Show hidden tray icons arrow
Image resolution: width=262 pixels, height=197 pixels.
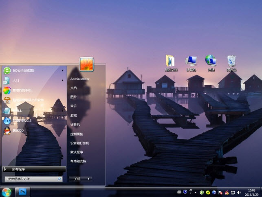pos(196,192)
